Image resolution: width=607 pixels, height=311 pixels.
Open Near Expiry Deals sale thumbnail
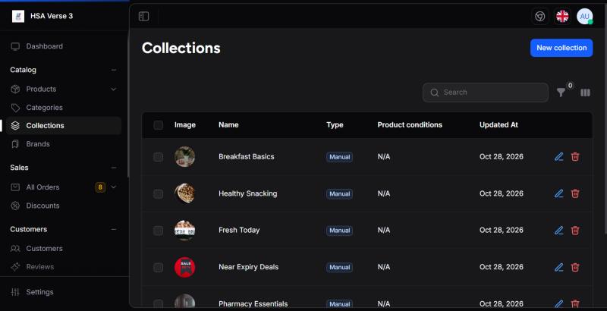184,267
